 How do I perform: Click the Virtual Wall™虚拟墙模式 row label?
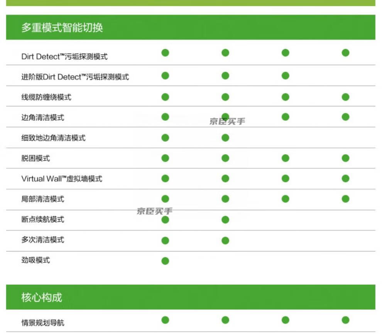[x=62, y=179]
